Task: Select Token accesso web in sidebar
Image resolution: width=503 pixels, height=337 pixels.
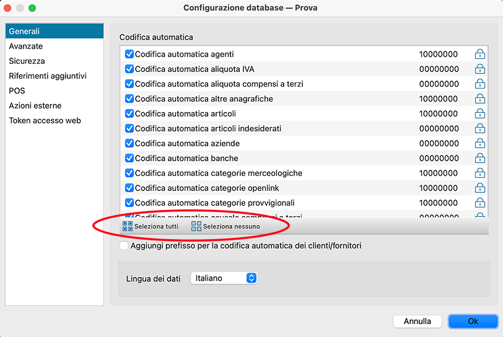Action: coord(45,121)
